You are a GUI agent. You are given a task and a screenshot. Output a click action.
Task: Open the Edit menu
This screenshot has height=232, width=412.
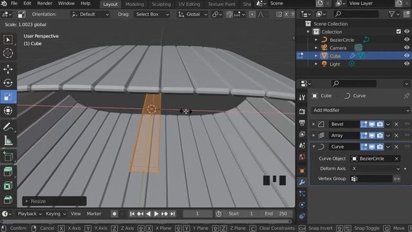[x=27, y=4]
